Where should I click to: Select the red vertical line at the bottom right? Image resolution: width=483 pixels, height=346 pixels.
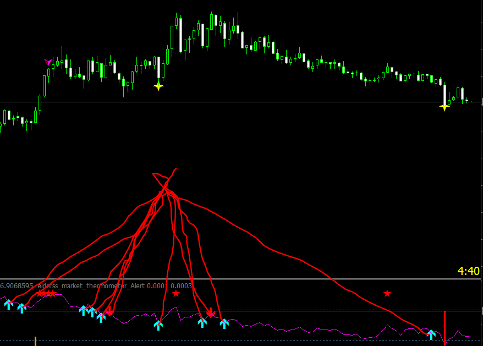tap(444, 327)
